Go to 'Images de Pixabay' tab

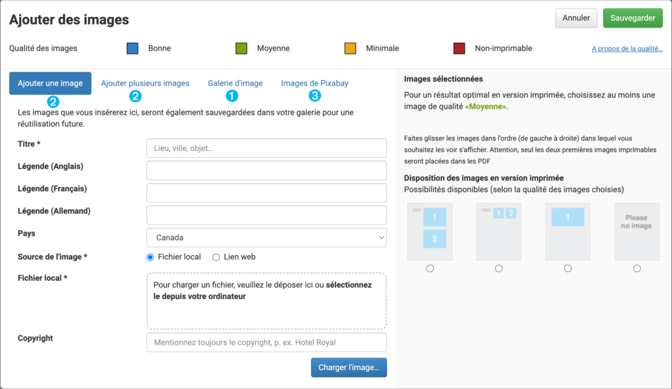tap(314, 83)
